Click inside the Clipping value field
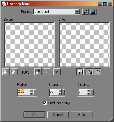The width and height of the screenshot is (114, 122). 83,92
